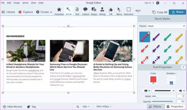Toggle the Effects panel button

point(155,107)
